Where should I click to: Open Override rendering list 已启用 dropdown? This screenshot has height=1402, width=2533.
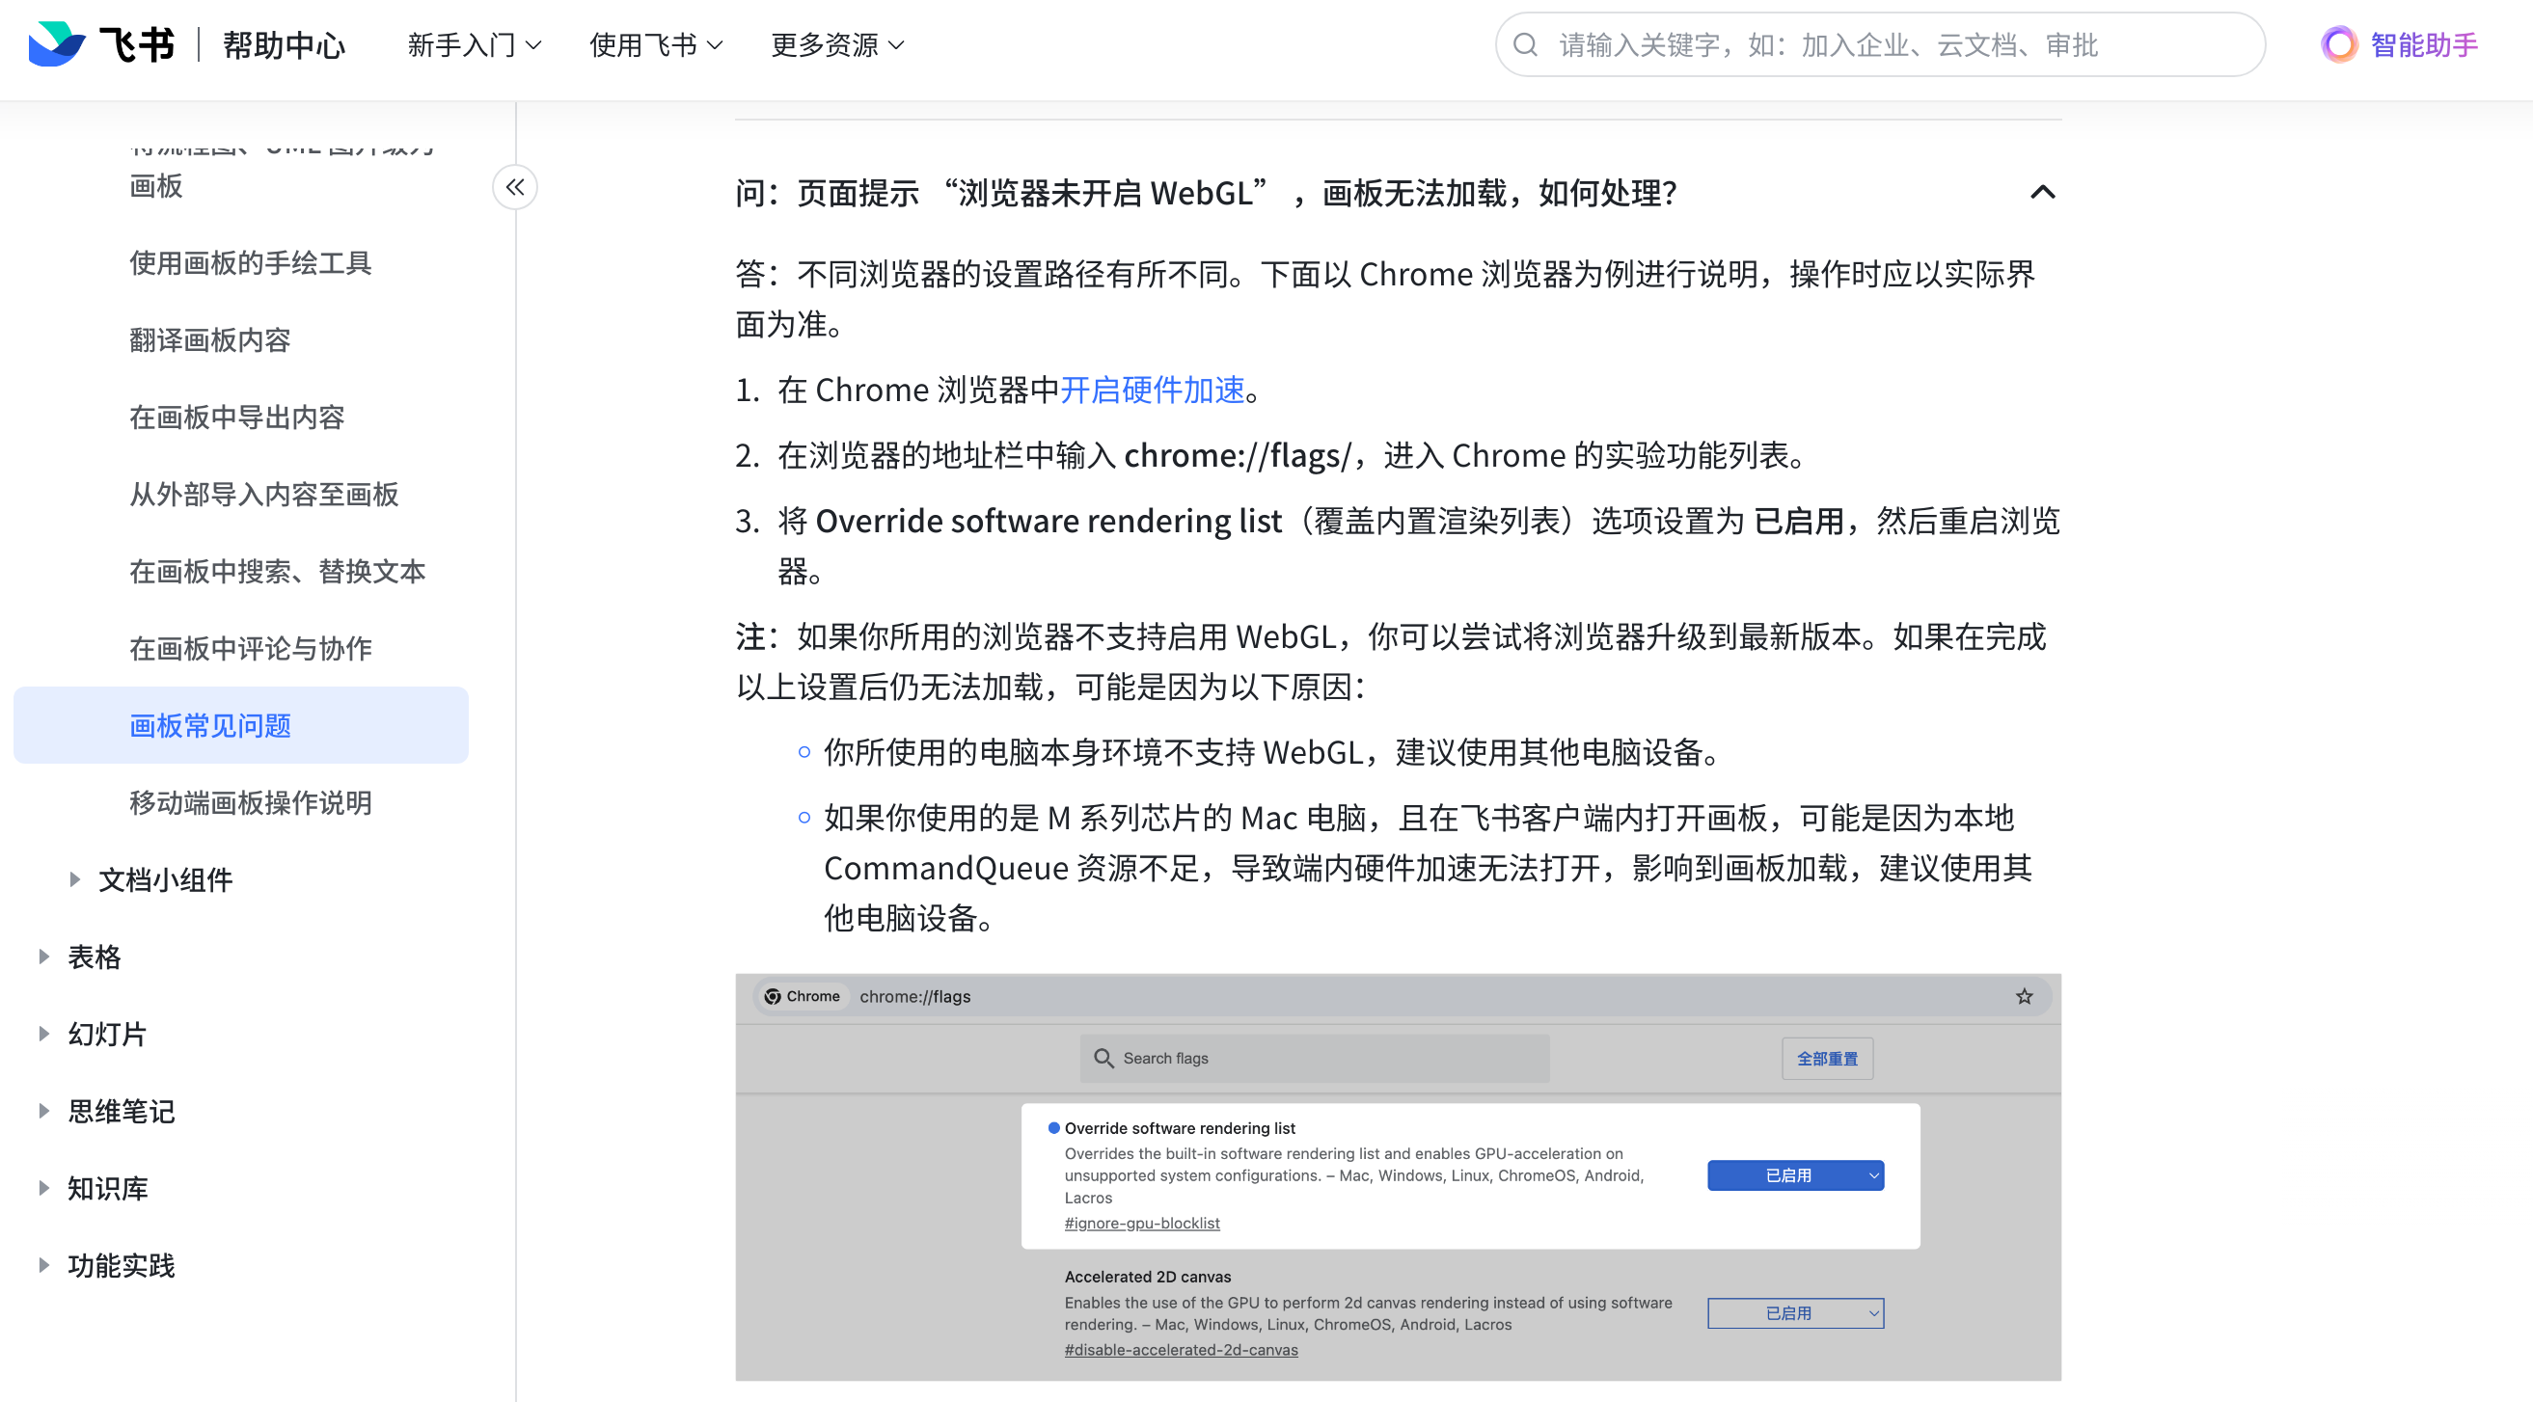tap(1795, 1174)
